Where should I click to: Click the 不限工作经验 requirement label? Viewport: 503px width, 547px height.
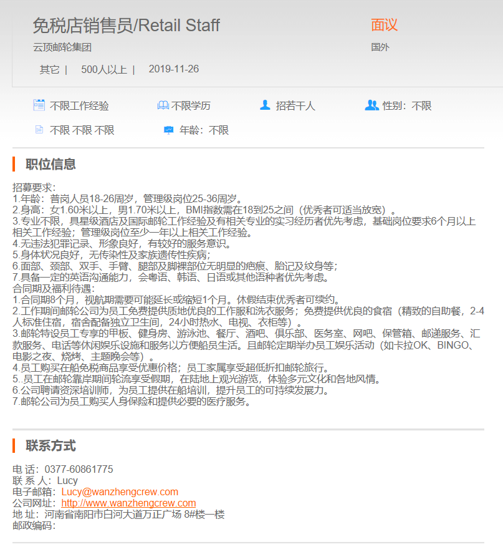point(79,105)
